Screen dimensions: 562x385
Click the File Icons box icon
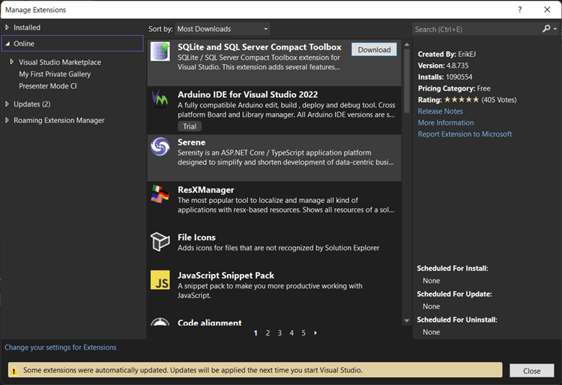160,242
